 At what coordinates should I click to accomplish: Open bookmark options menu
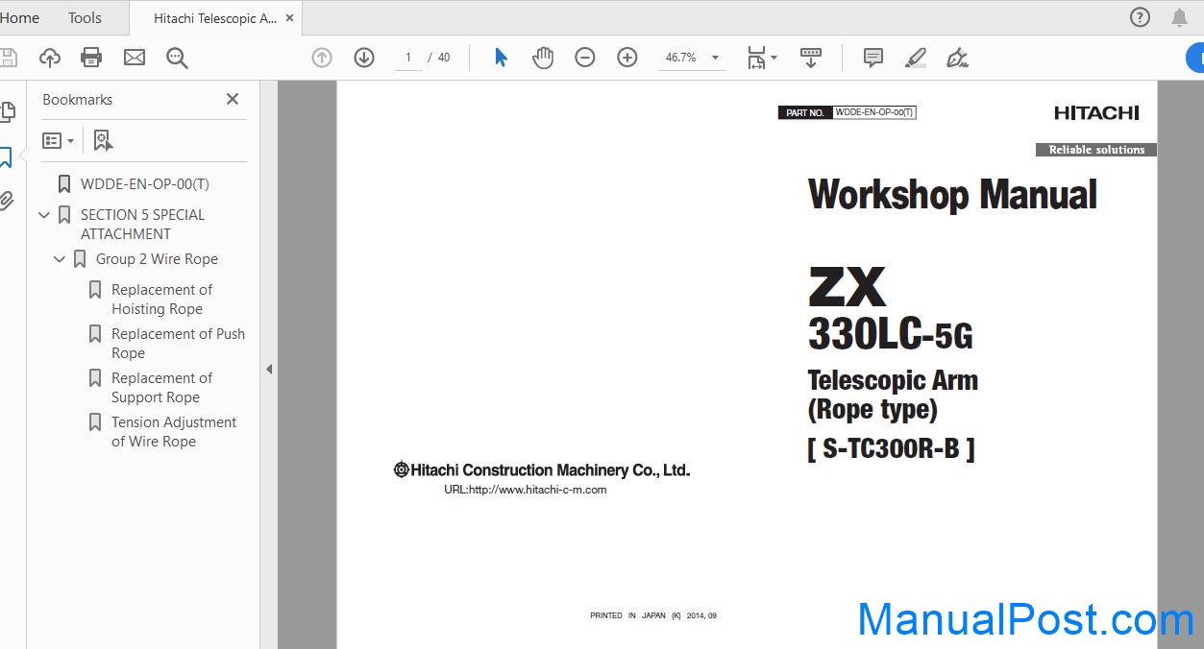pyautogui.click(x=58, y=140)
